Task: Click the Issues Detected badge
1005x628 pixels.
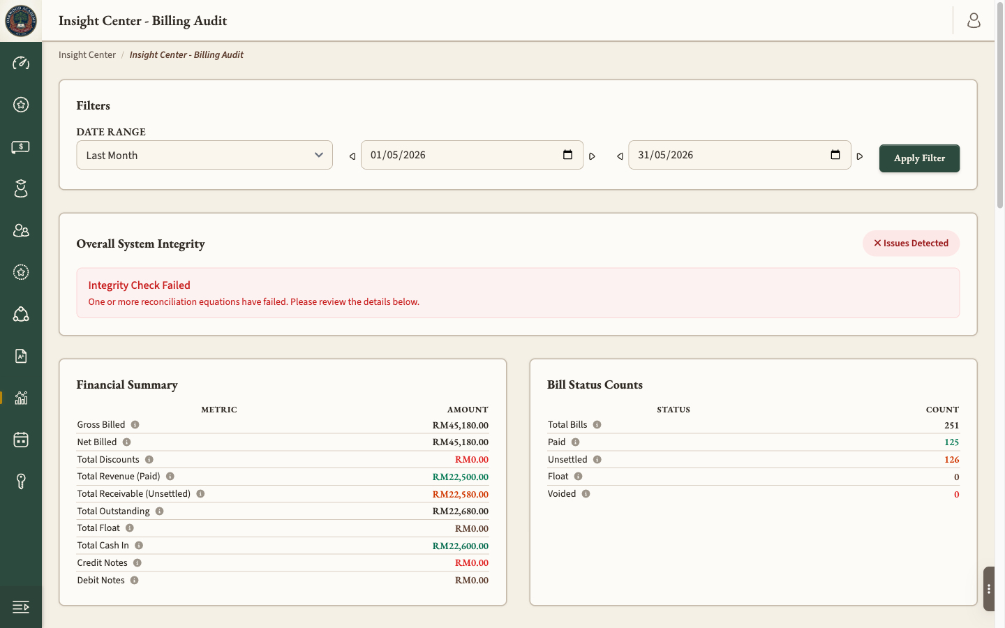Action: click(911, 244)
